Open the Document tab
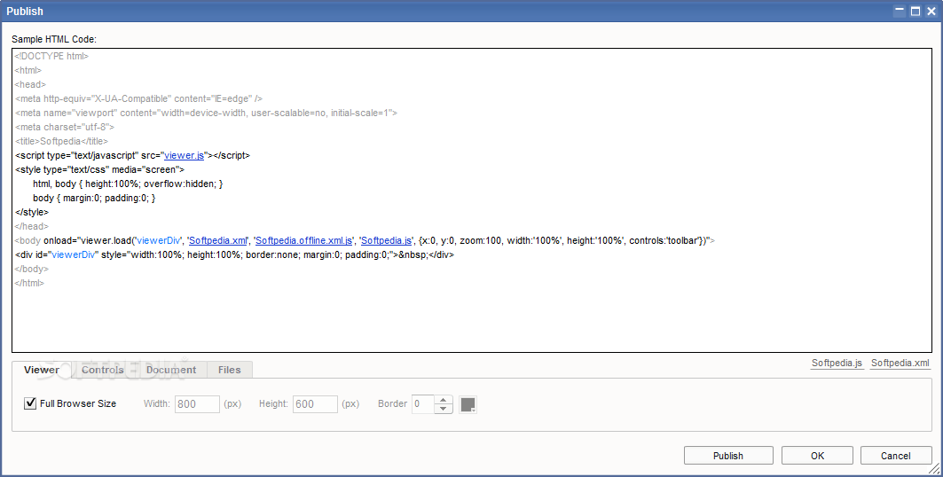The width and height of the screenshot is (943, 477). pos(171,370)
